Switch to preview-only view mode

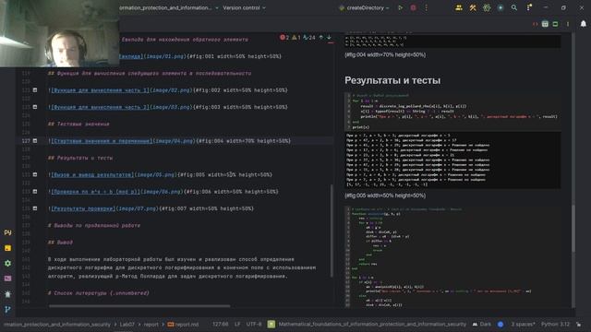(555, 24)
